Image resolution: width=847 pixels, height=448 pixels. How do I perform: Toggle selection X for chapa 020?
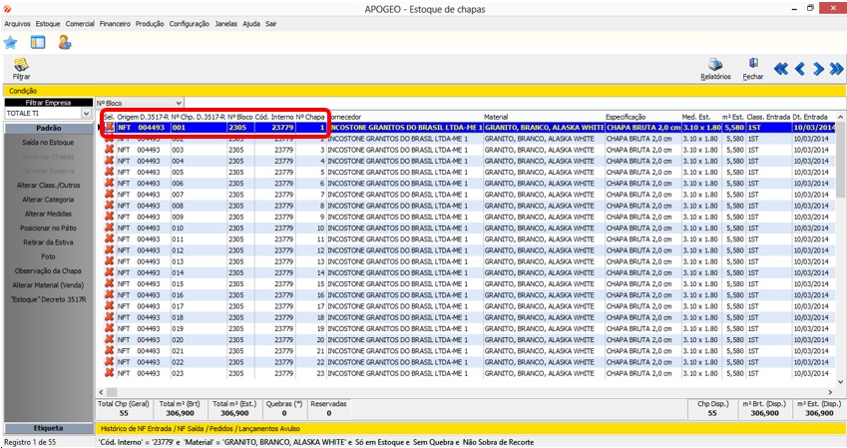click(x=109, y=340)
